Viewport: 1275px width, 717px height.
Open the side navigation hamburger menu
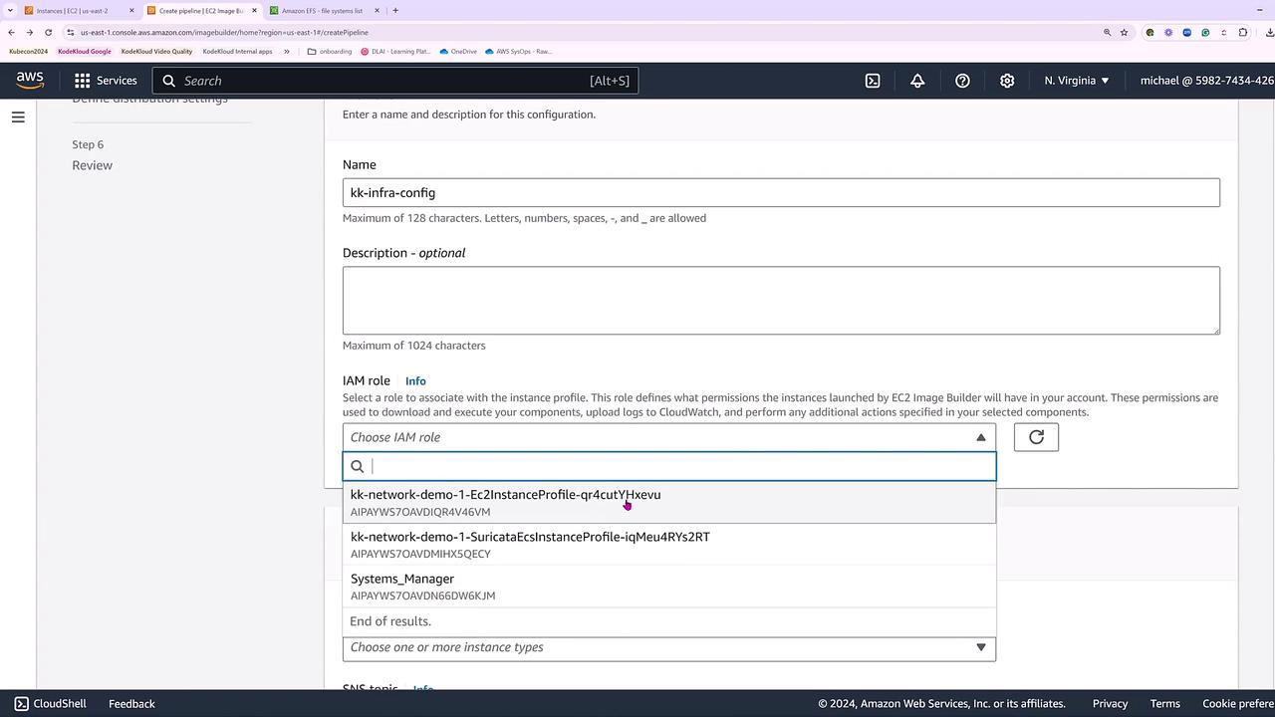(x=18, y=118)
